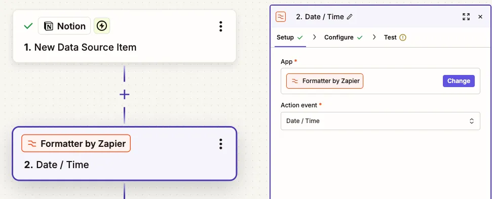Add a step with plus icon
The width and height of the screenshot is (492, 199).
pos(125,94)
